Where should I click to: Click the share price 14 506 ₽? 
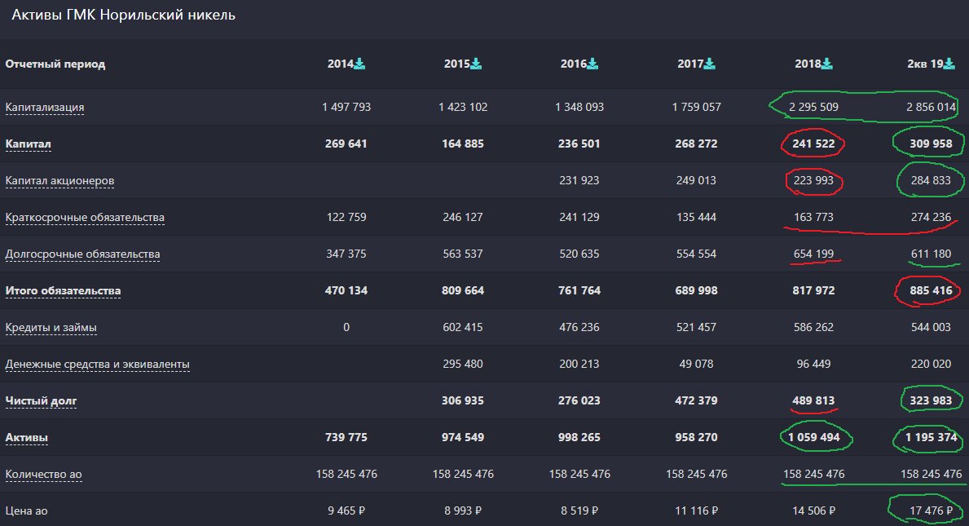(813, 511)
